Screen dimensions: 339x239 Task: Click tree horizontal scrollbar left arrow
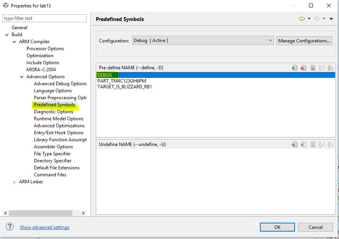coord(5,213)
